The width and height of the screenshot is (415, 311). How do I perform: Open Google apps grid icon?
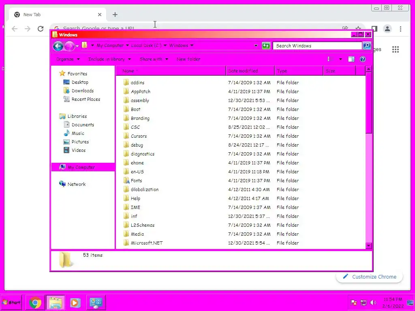coord(396,49)
